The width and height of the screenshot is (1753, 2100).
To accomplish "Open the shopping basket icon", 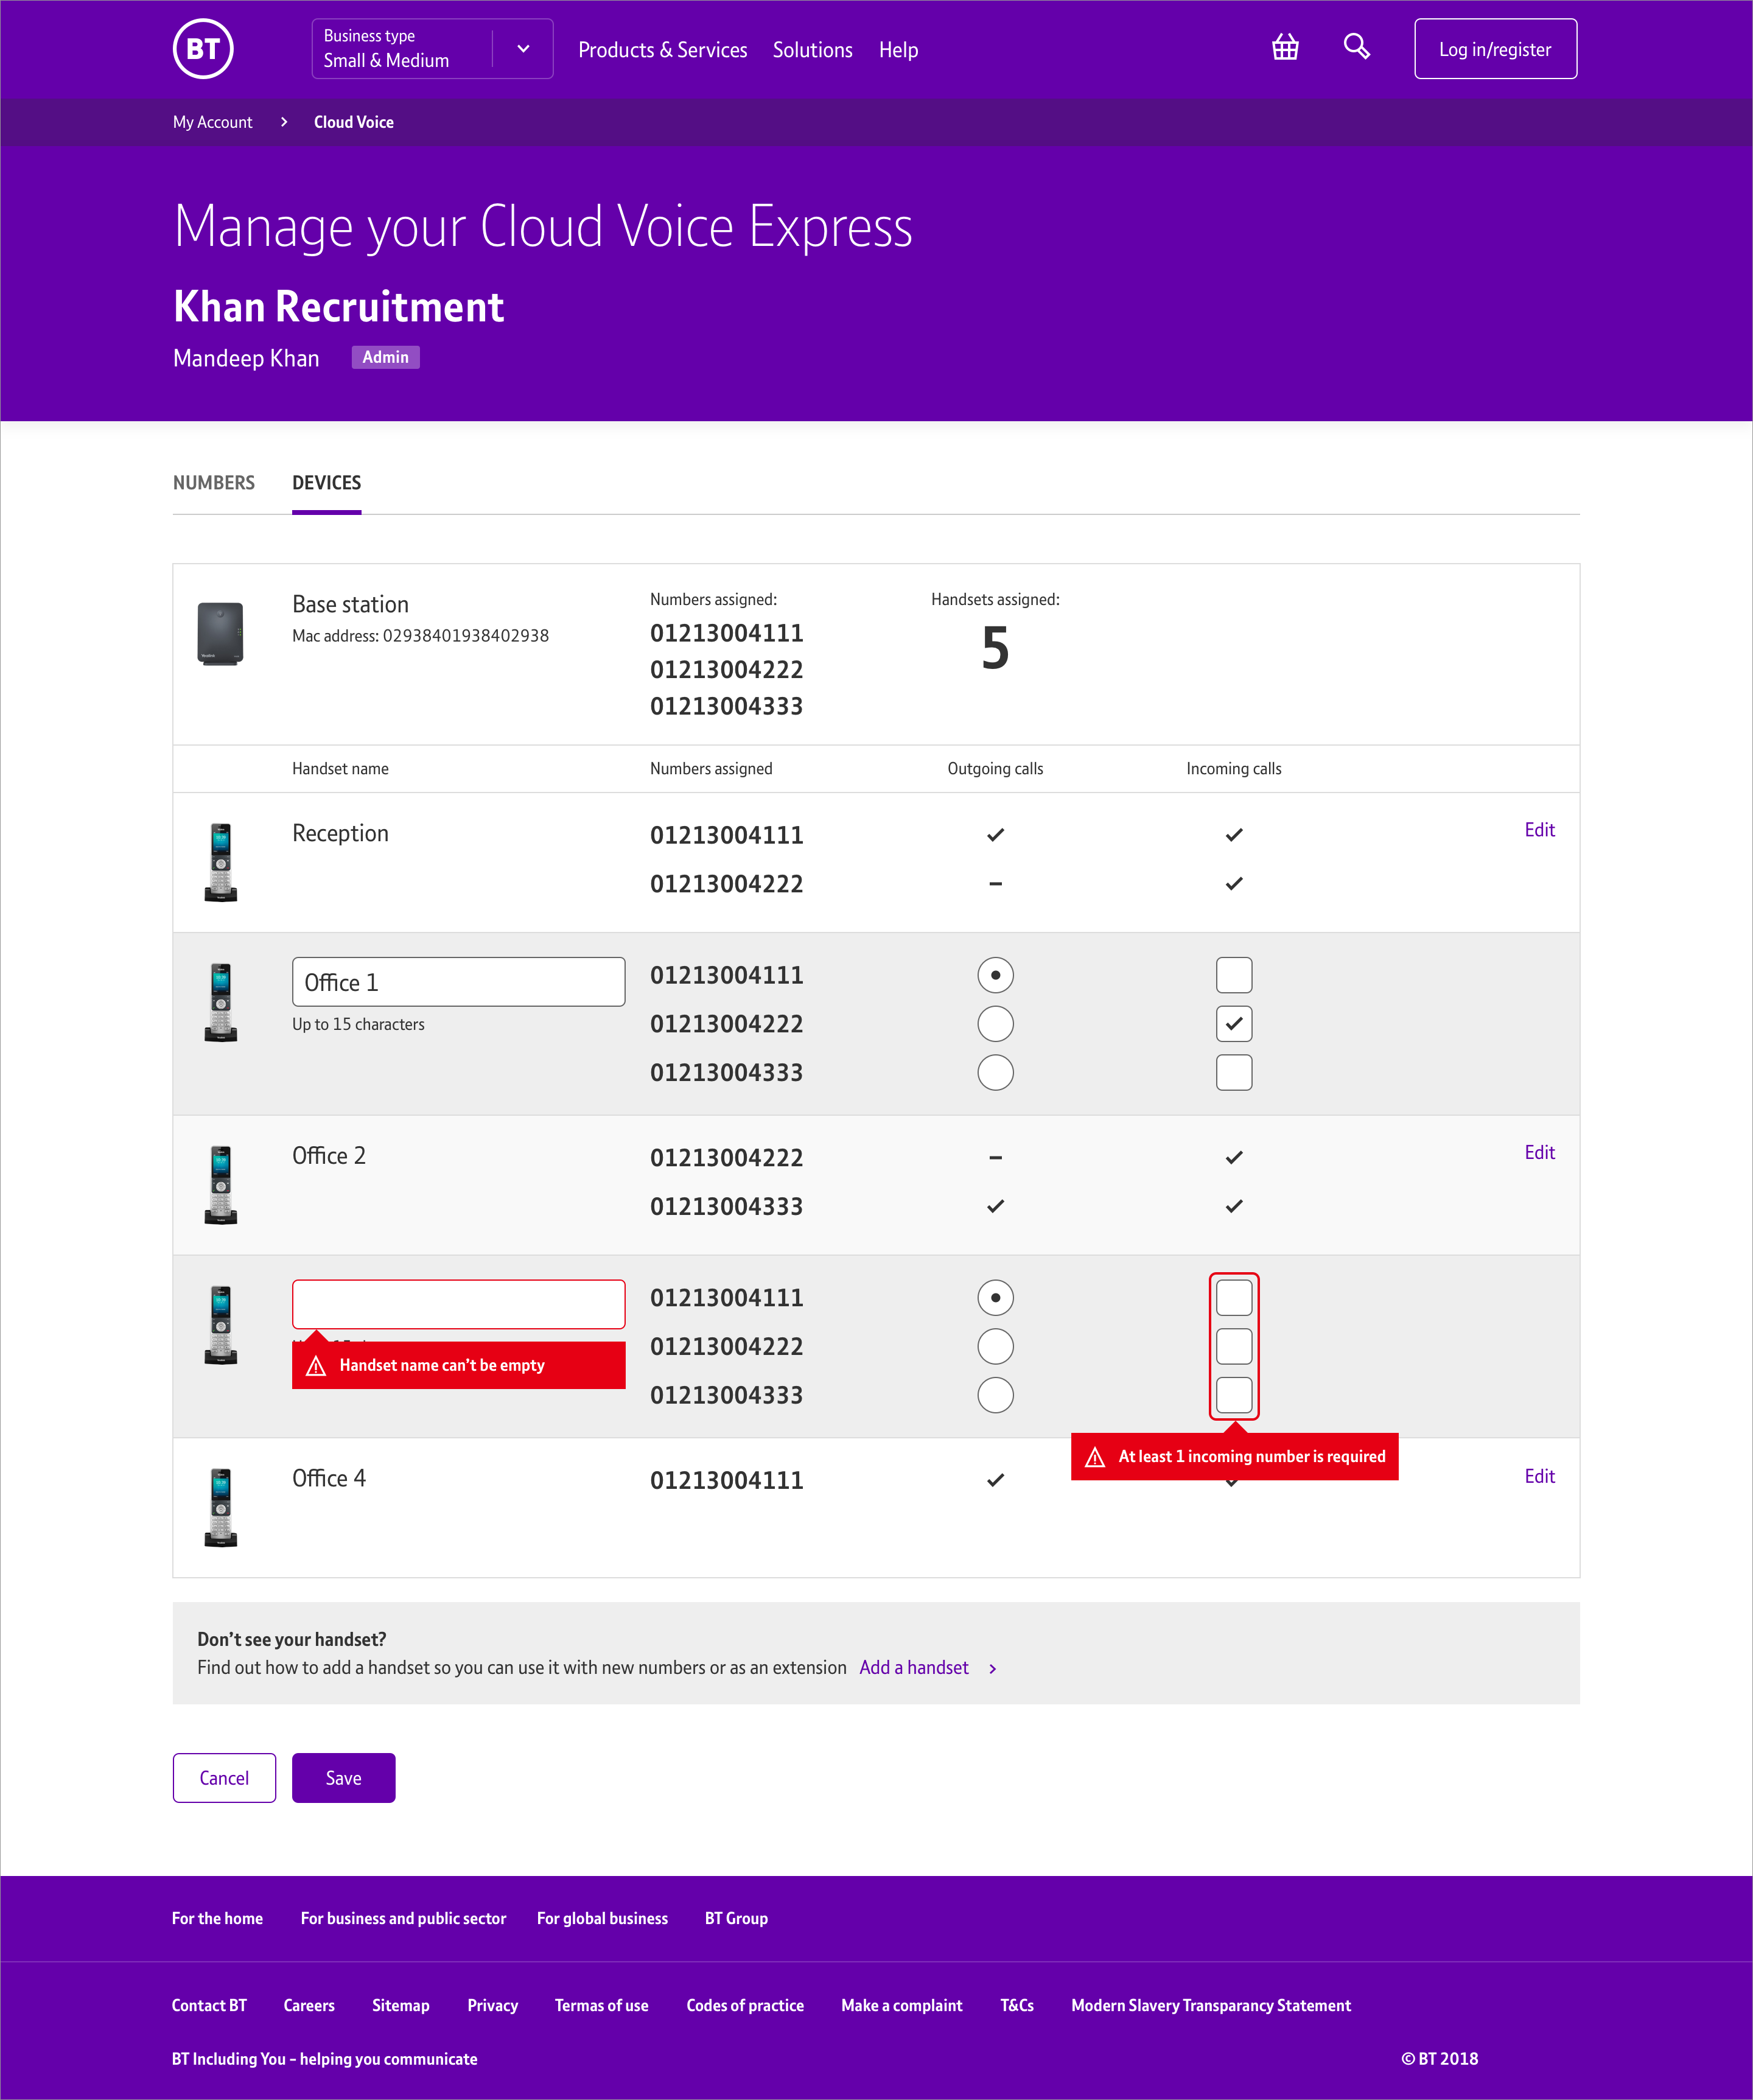I will pyautogui.click(x=1285, y=47).
